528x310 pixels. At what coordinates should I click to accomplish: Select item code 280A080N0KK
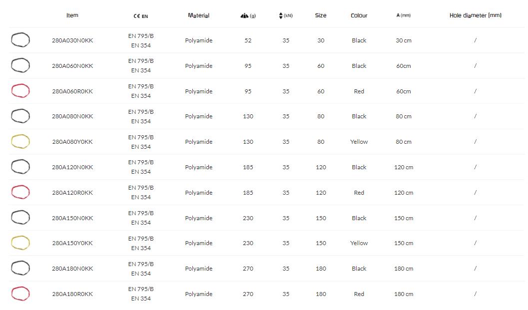pos(72,116)
